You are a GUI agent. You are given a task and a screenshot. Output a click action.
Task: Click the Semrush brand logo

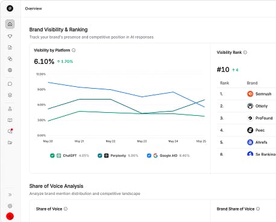pyautogui.click(x=250, y=94)
